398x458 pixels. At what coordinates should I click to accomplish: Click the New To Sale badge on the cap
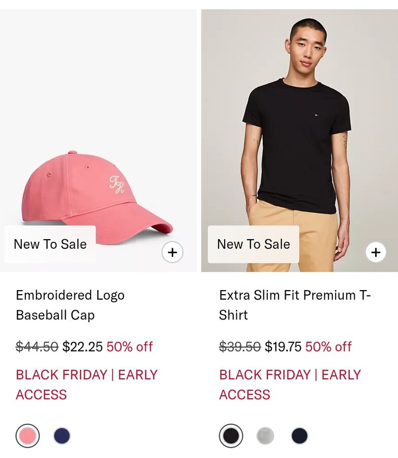click(x=50, y=244)
